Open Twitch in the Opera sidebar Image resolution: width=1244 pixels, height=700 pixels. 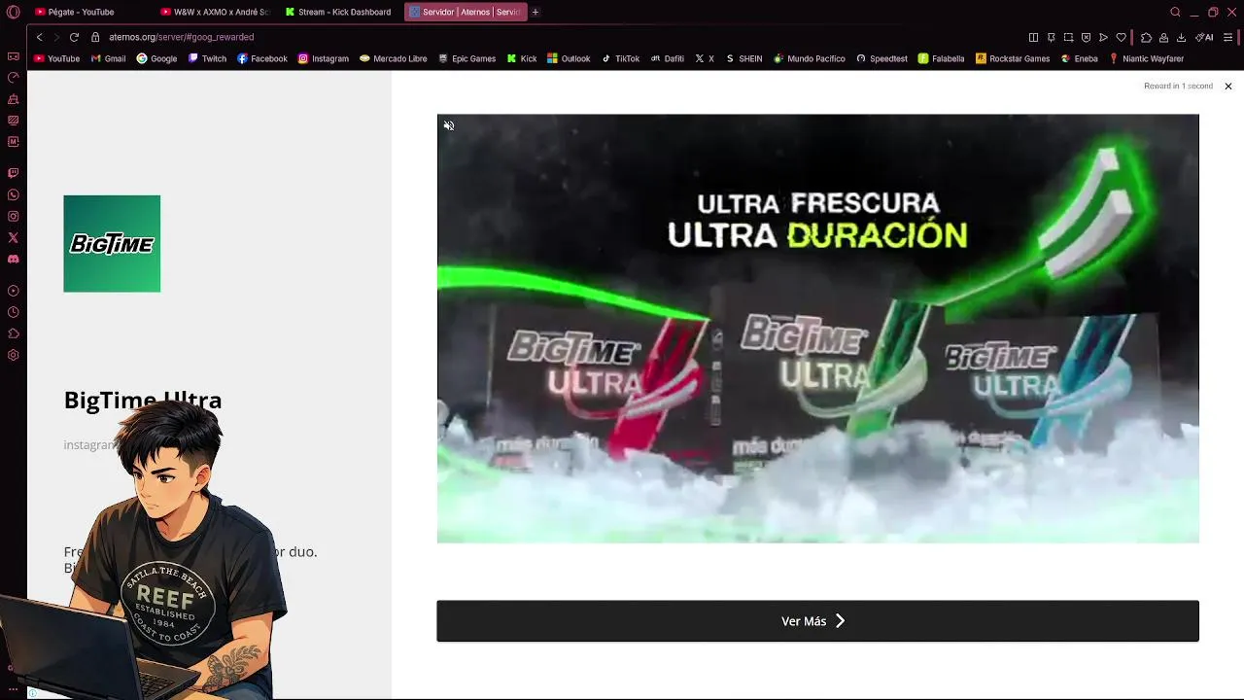click(x=14, y=173)
